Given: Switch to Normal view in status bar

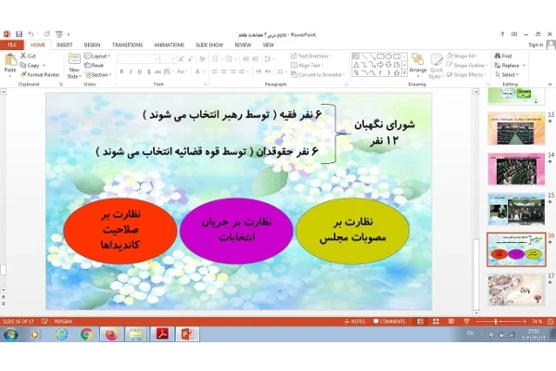Looking at the screenshot, I should (x=421, y=321).
